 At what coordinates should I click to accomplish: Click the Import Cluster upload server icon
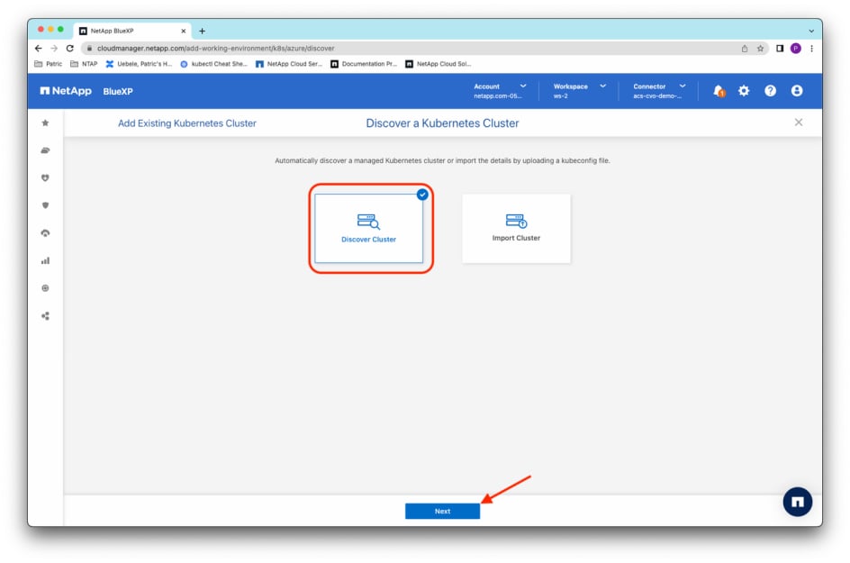[x=516, y=221]
